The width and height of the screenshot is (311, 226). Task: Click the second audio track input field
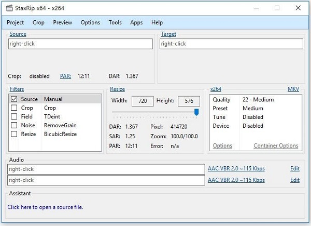click(106, 180)
